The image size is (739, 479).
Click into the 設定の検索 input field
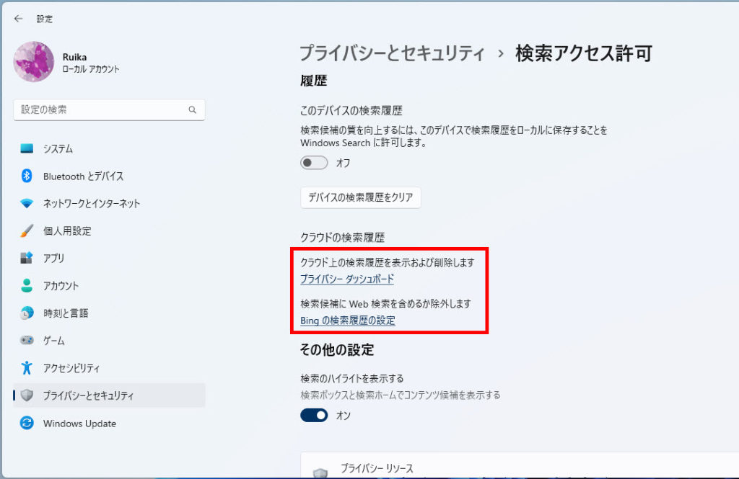click(101, 110)
